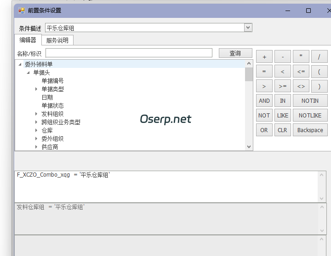Insert a closing parenthesis
Screen dimensions: 331x256
(320, 86)
